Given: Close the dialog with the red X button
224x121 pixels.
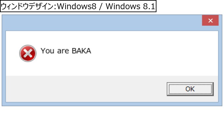Looking at the screenshot, I should point(210,20).
